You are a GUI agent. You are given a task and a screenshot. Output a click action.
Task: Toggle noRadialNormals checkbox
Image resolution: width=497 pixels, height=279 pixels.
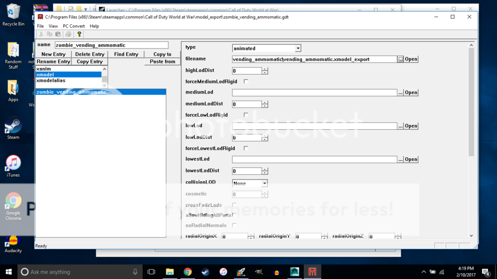[x=234, y=225]
